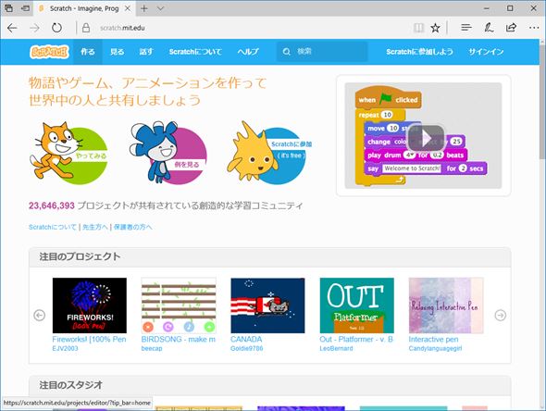The image size is (546, 411).
Task: Click サインイン sign in link
Action: pos(486,52)
